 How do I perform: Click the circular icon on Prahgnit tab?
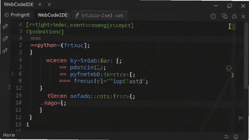(7, 15)
